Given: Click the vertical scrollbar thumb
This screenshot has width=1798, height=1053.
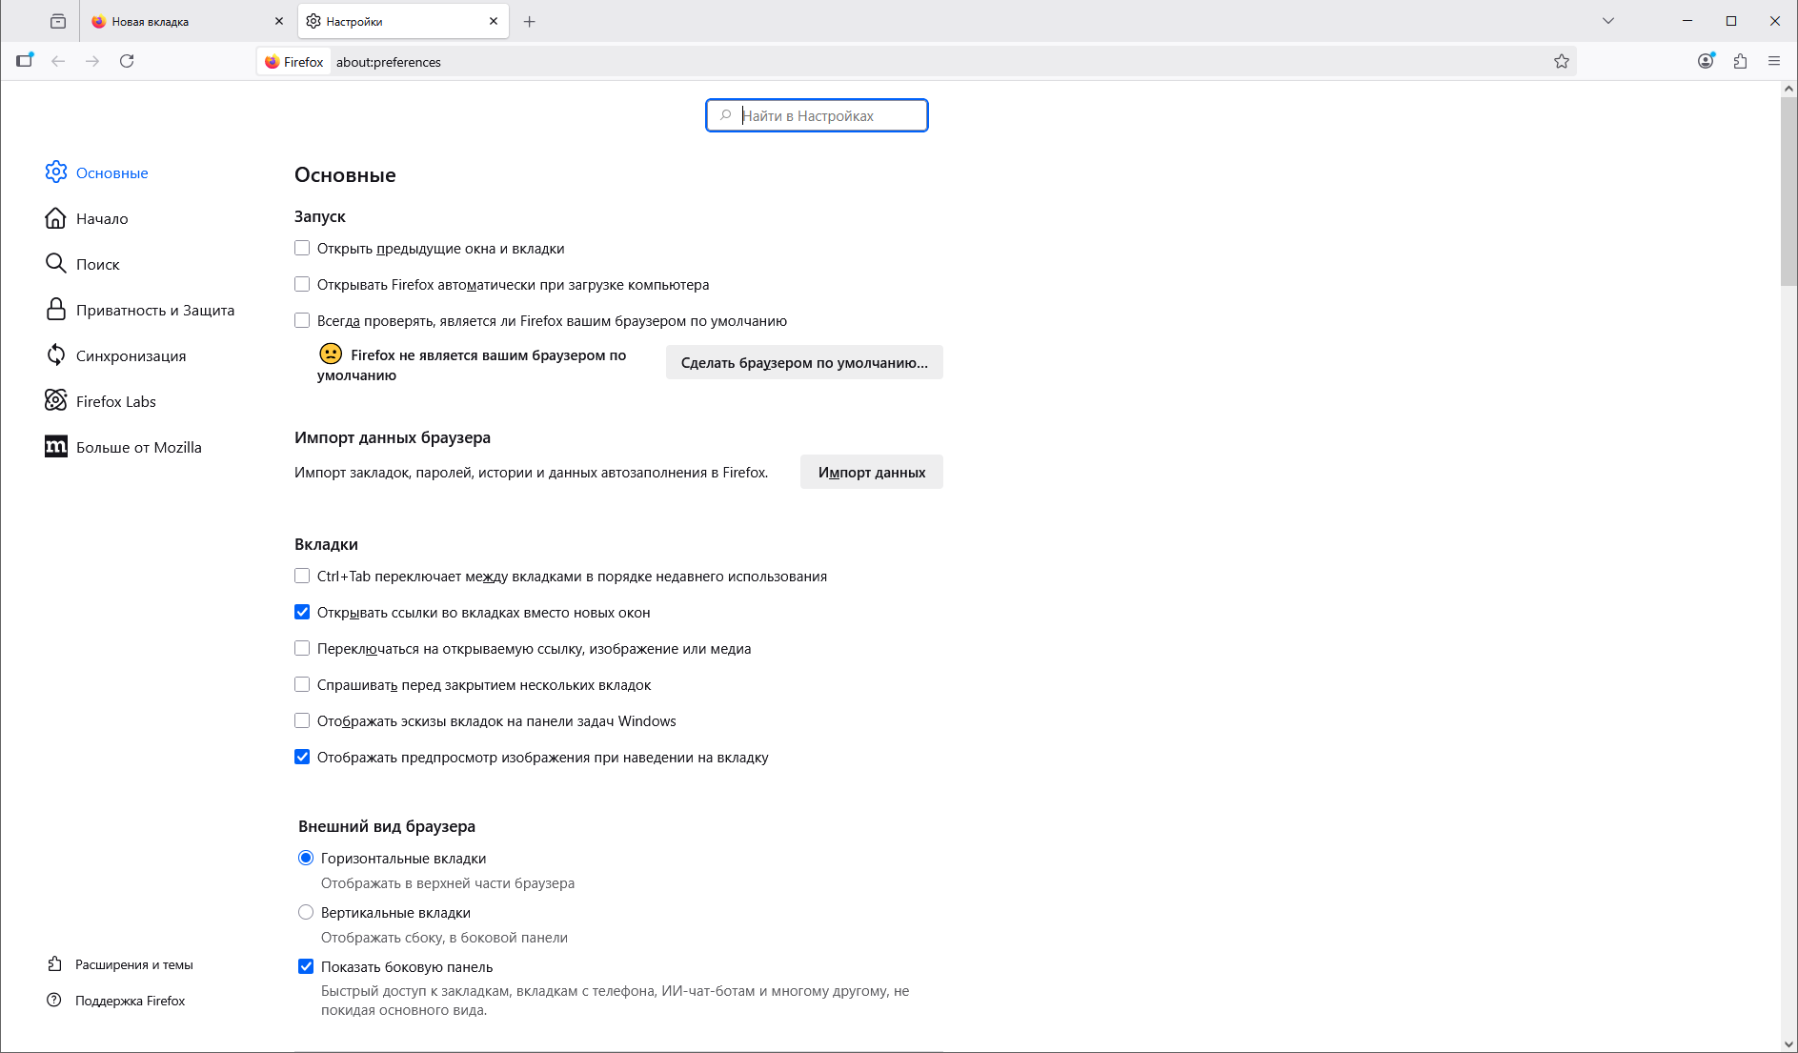Looking at the screenshot, I should pyautogui.click(x=1788, y=191).
